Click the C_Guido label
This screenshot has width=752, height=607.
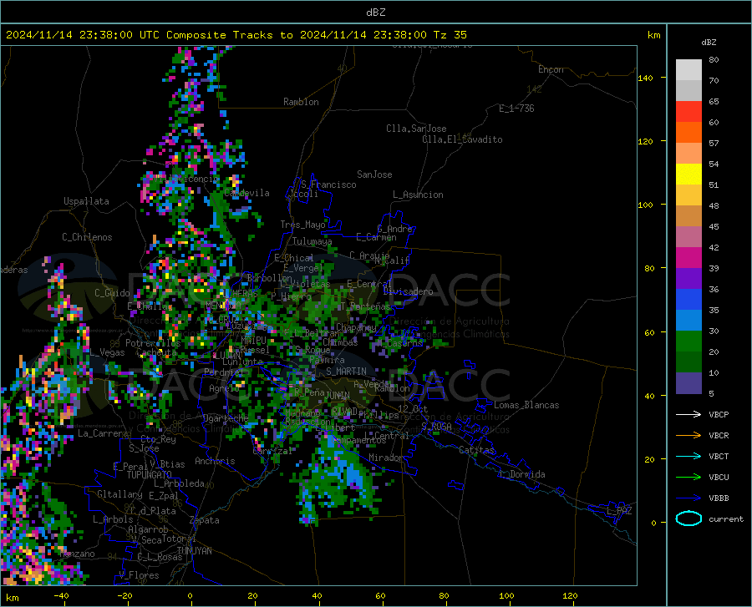112,293
